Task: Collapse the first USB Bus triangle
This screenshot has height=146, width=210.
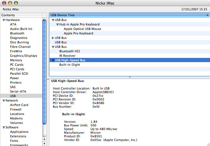Action: point(53,20)
